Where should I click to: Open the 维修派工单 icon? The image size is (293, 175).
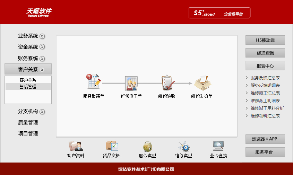coord(131,83)
